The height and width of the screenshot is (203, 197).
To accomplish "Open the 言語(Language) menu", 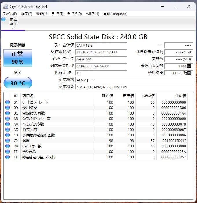I will (115, 14).
